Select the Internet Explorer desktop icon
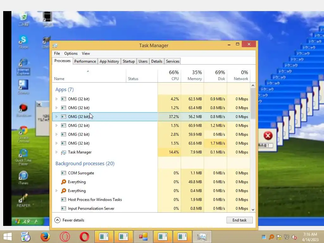324x243 pixels. (23, 66)
